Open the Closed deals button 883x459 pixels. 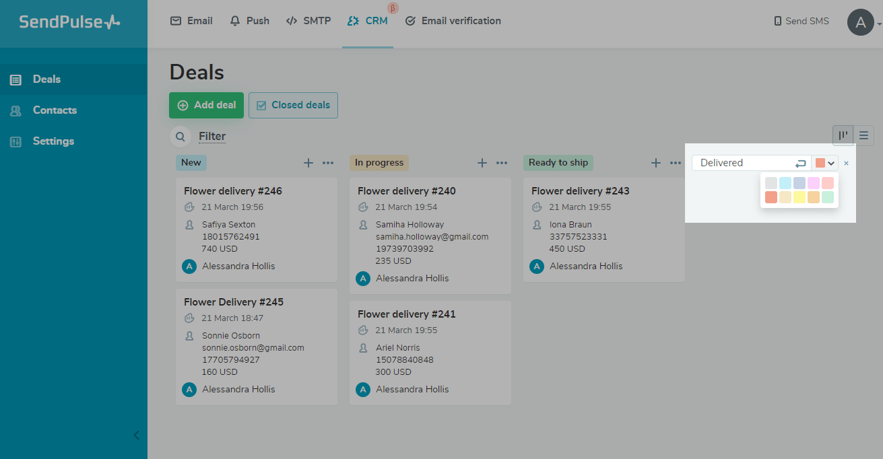pos(293,105)
